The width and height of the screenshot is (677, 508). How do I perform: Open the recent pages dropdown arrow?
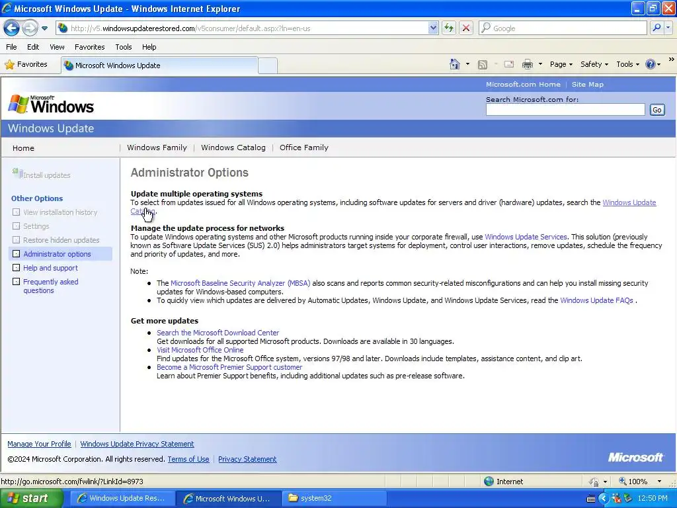click(44, 28)
